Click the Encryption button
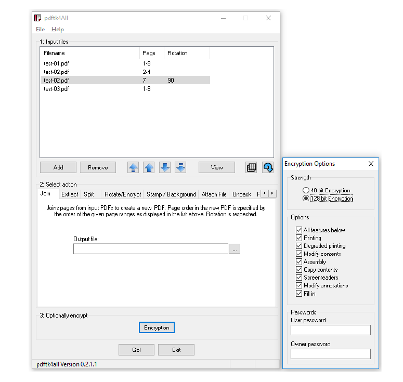 (157, 327)
